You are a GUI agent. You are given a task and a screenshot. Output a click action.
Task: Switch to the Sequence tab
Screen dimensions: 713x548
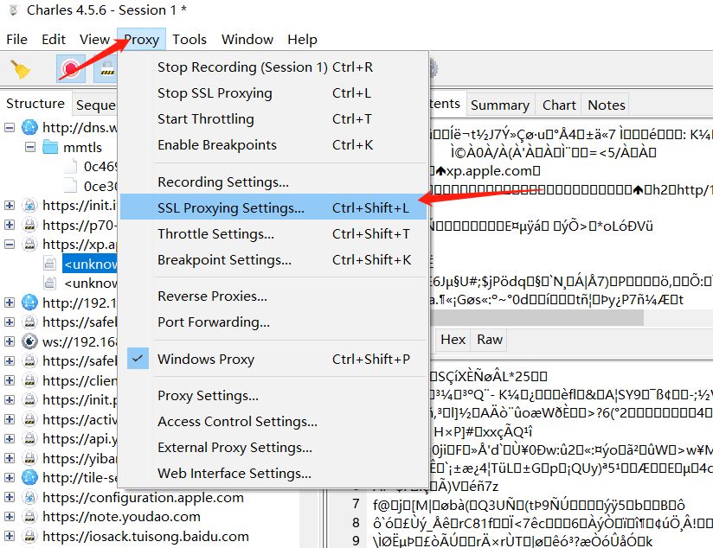95,105
